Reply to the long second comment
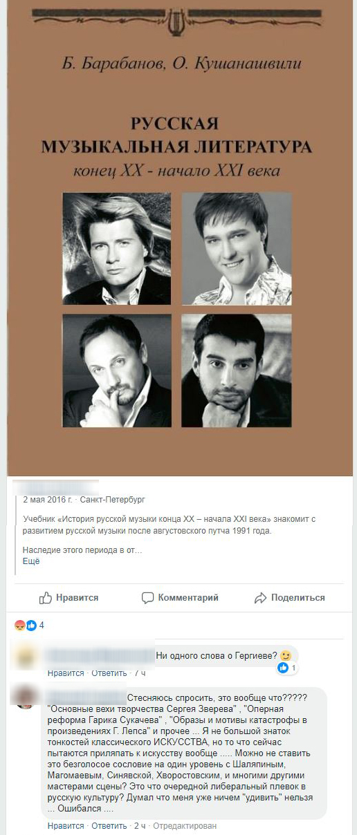 coord(109,826)
